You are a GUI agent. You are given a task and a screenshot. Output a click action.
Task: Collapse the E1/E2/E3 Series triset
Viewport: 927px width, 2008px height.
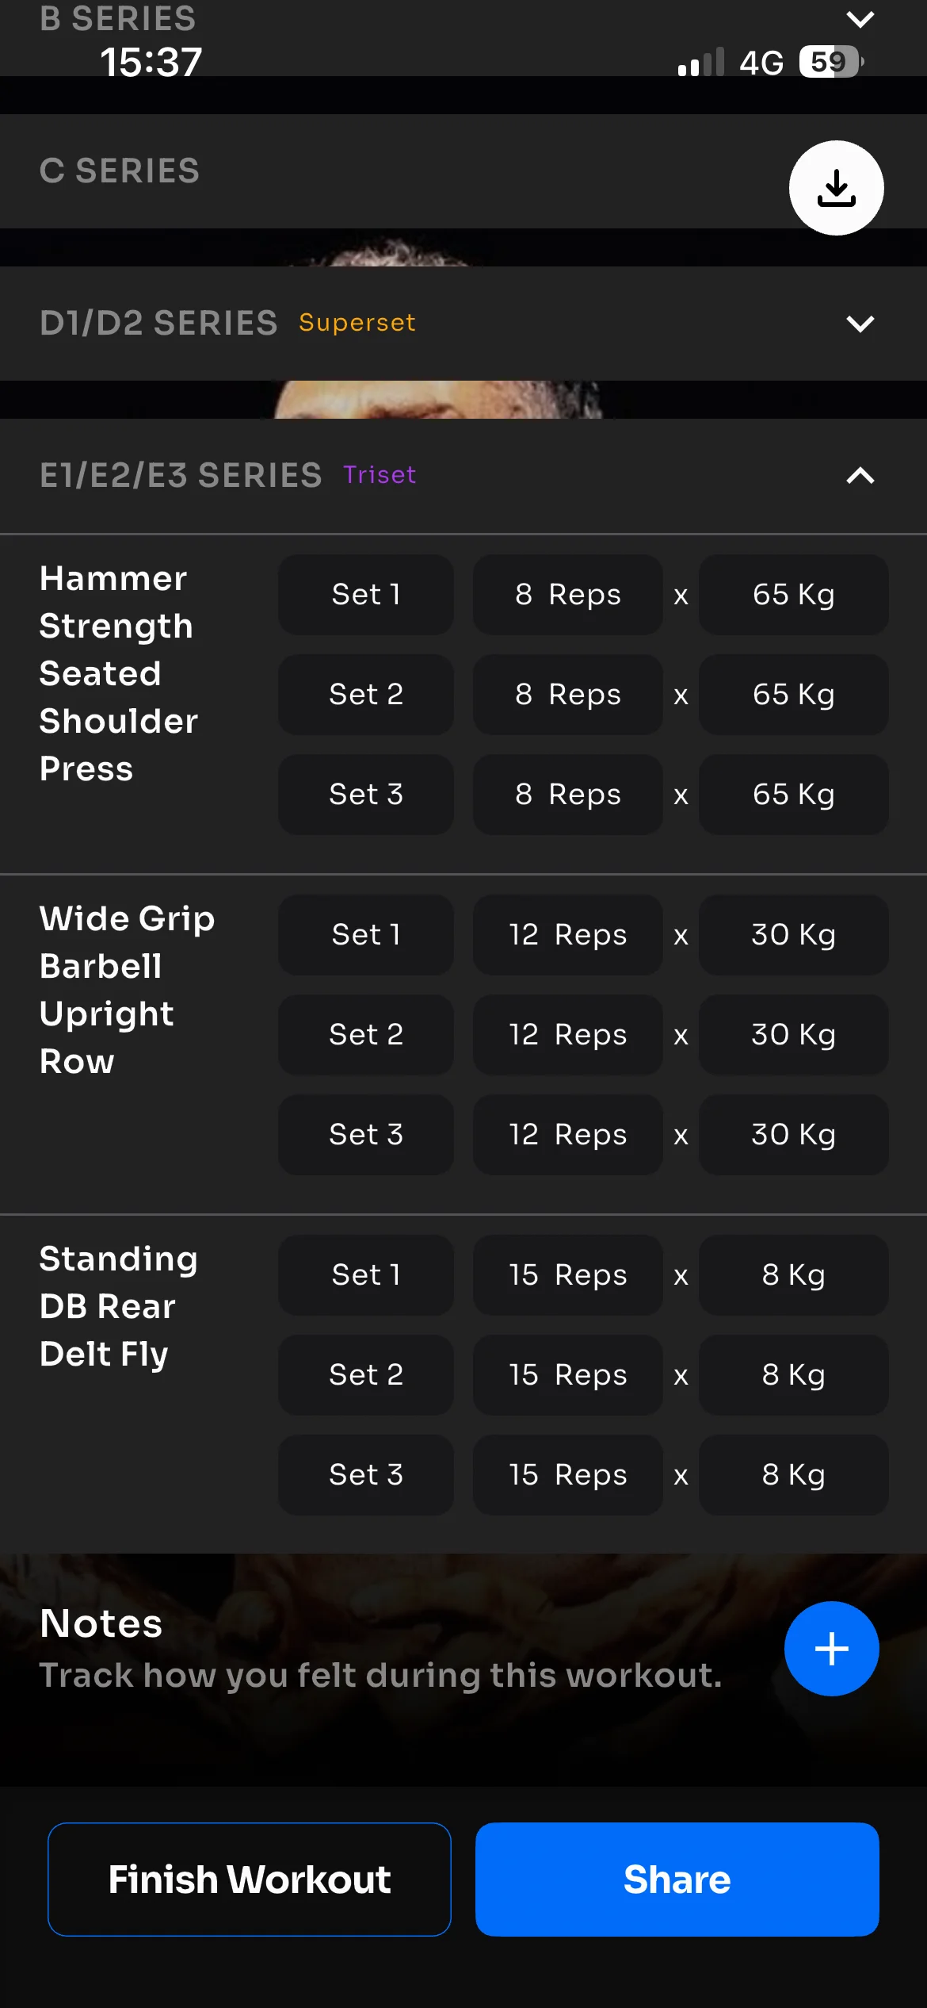pyautogui.click(x=860, y=475)
